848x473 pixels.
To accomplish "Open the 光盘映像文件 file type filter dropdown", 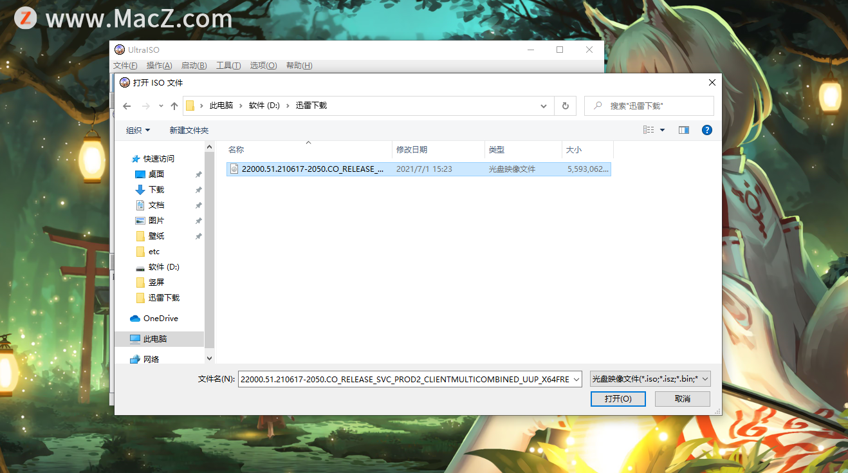I will pyautogui.click(x=650, y=379).
